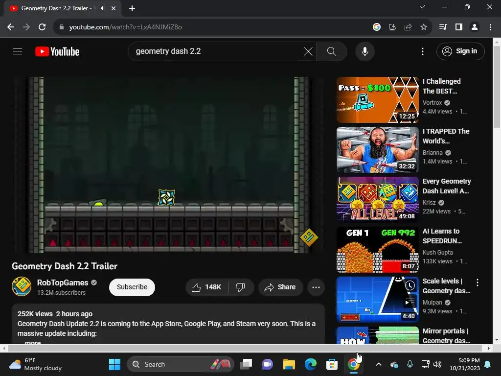Open the YouTube hamburger guide menu

point(18,51)
